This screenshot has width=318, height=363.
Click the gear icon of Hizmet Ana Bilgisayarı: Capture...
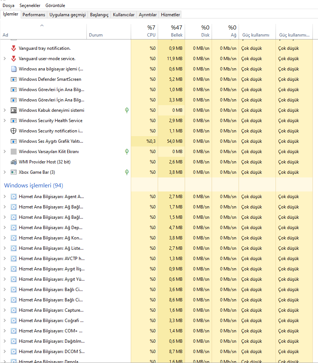click(14, 310)
